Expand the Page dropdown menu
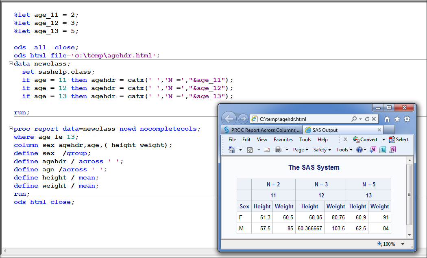The width and height of the screenshot is (427, 258). click(301, 150)
